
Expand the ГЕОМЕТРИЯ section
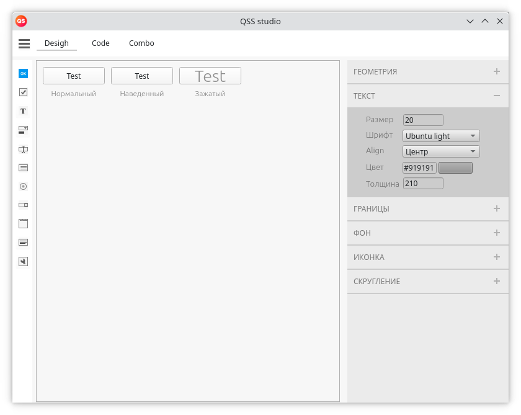pos(496,71)
